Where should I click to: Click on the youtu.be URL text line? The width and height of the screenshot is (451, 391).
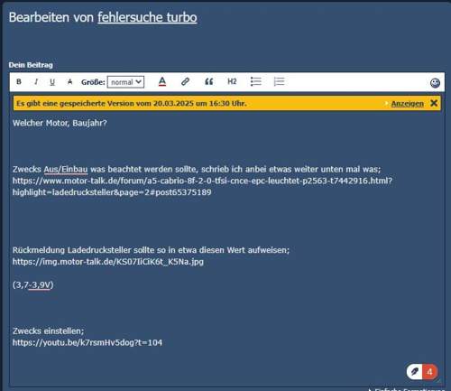[87, 342]
